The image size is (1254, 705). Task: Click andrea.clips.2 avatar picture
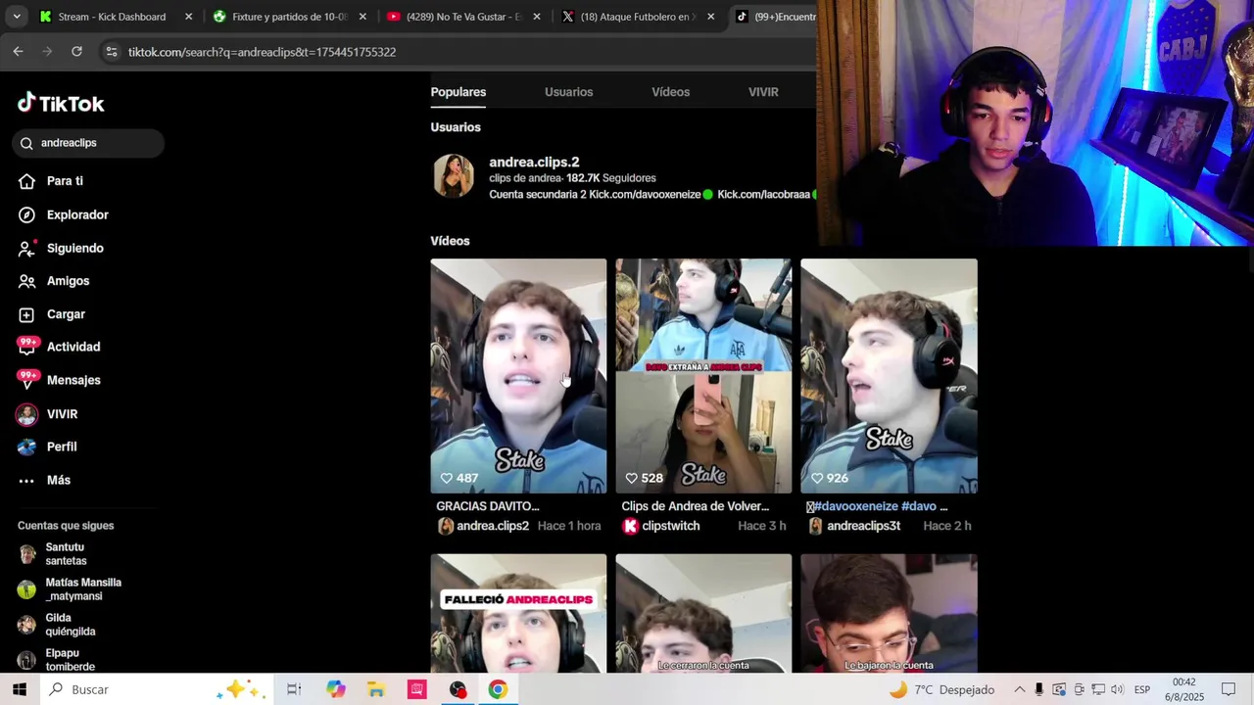(x=454, y=176)
